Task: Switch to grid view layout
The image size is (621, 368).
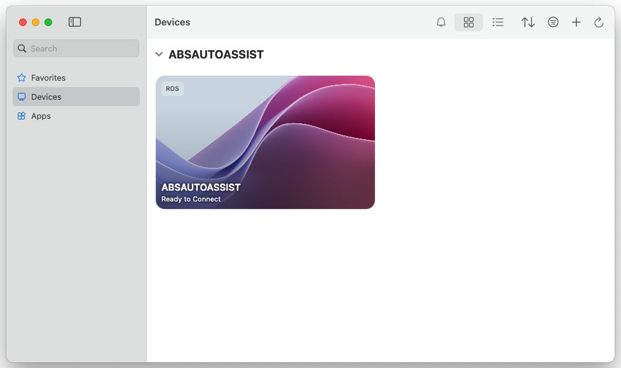Action: click(468, 22)
